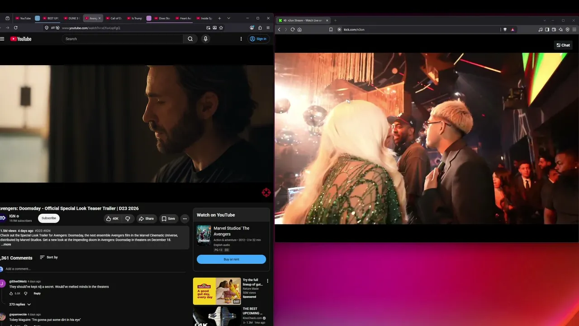Switch to the first YouTube tab
Image resolution: width=579 pixels, height=326 pixels.
click(23, 18)
